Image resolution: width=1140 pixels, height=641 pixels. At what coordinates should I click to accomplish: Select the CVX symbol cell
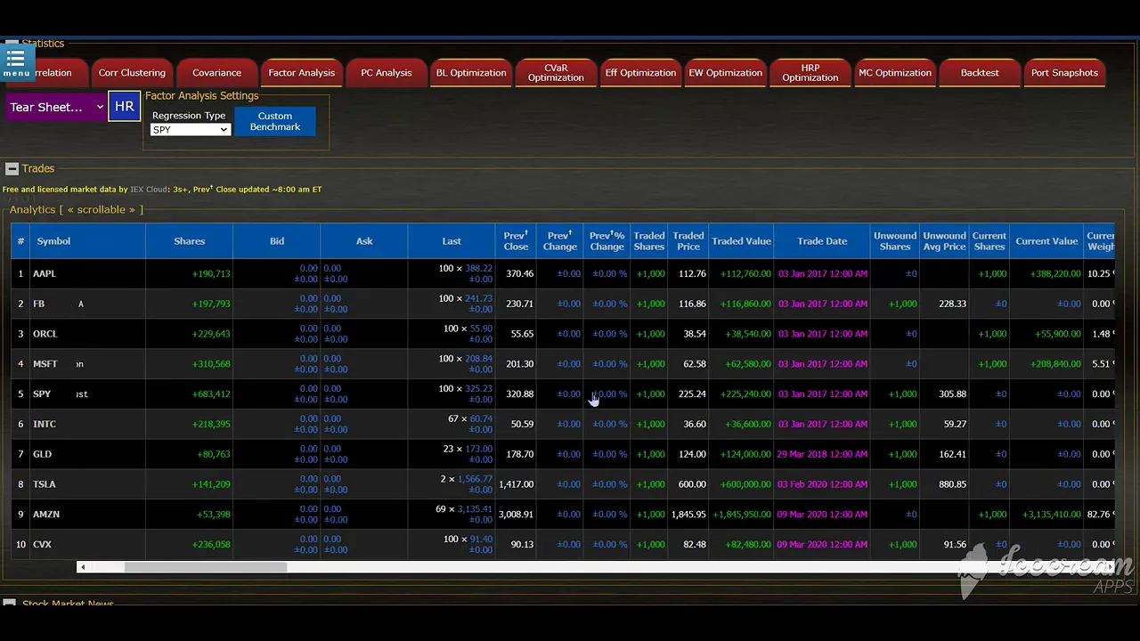click(x=87, y=544)
